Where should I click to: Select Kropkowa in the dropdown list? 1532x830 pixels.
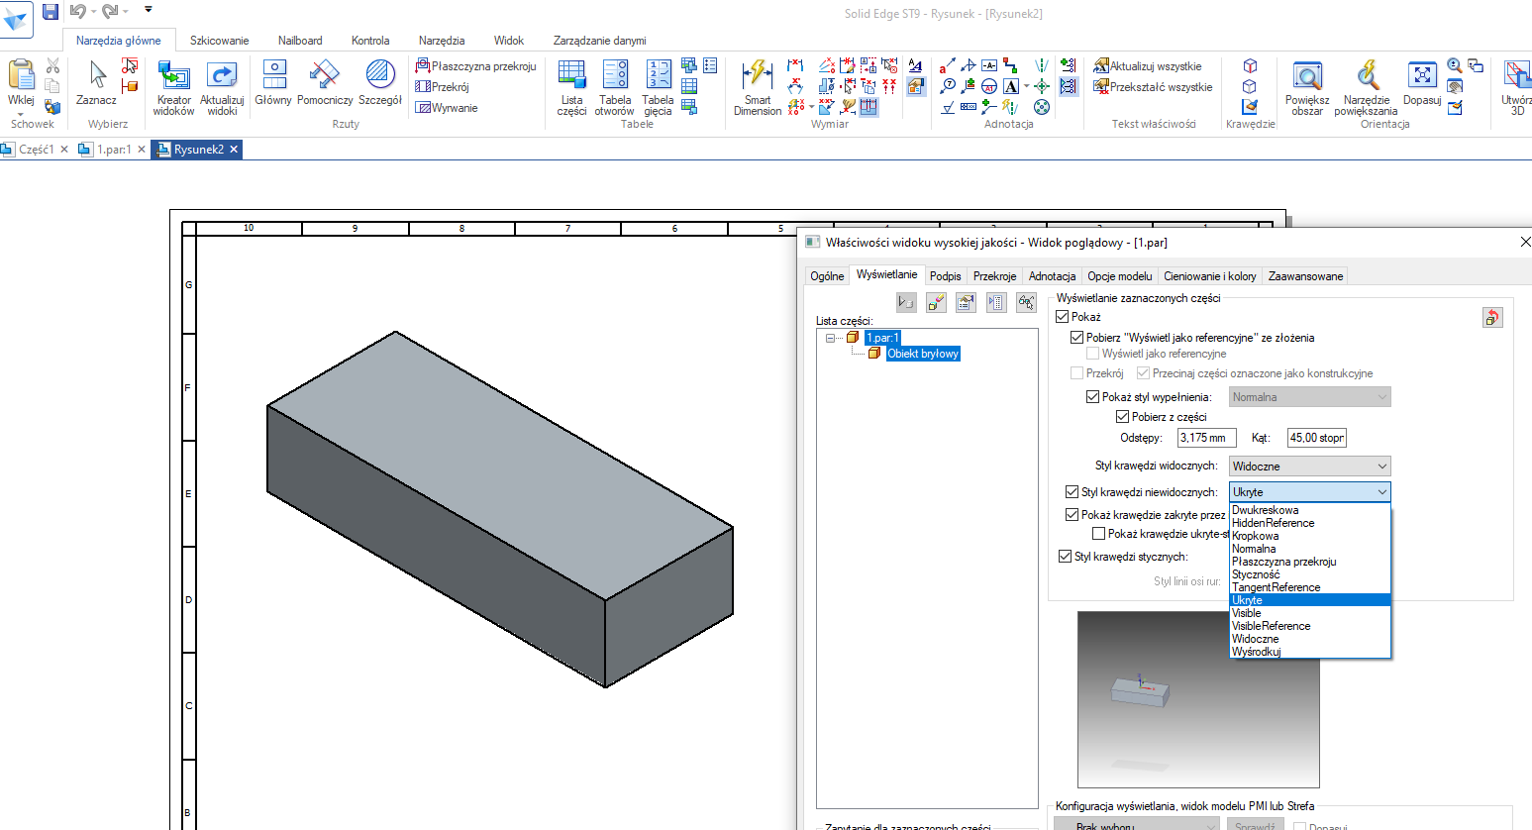click(1310, 536)
